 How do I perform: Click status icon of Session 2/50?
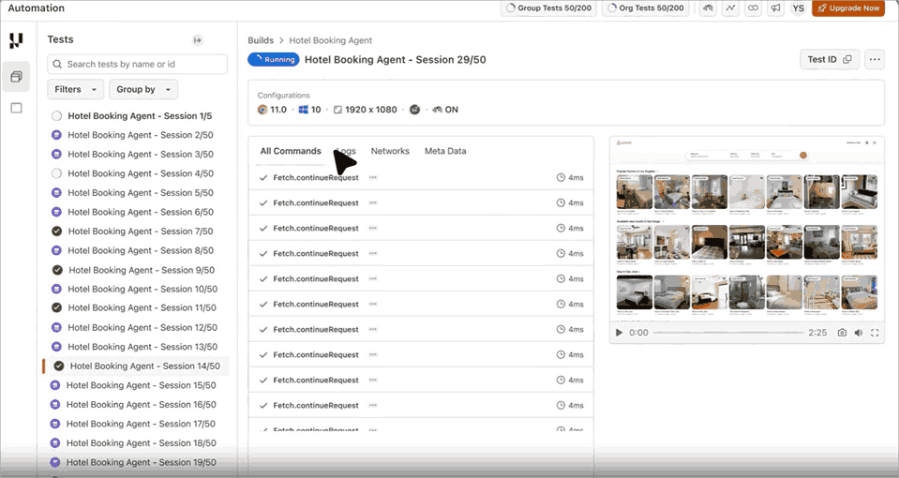[56, 135]
